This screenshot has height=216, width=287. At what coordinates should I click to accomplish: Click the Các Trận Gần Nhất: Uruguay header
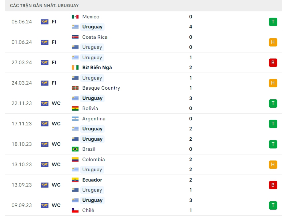tap(44, 6)
